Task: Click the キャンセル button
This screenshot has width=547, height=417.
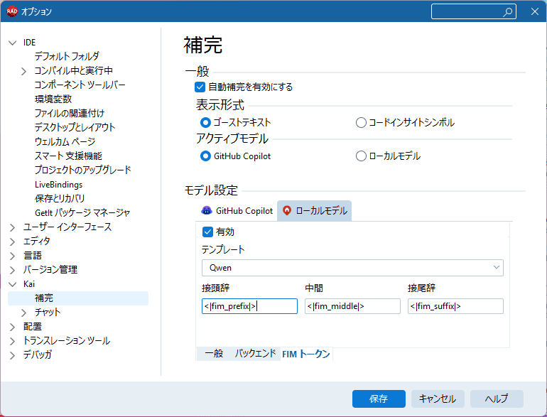Action: click(438, 399)
